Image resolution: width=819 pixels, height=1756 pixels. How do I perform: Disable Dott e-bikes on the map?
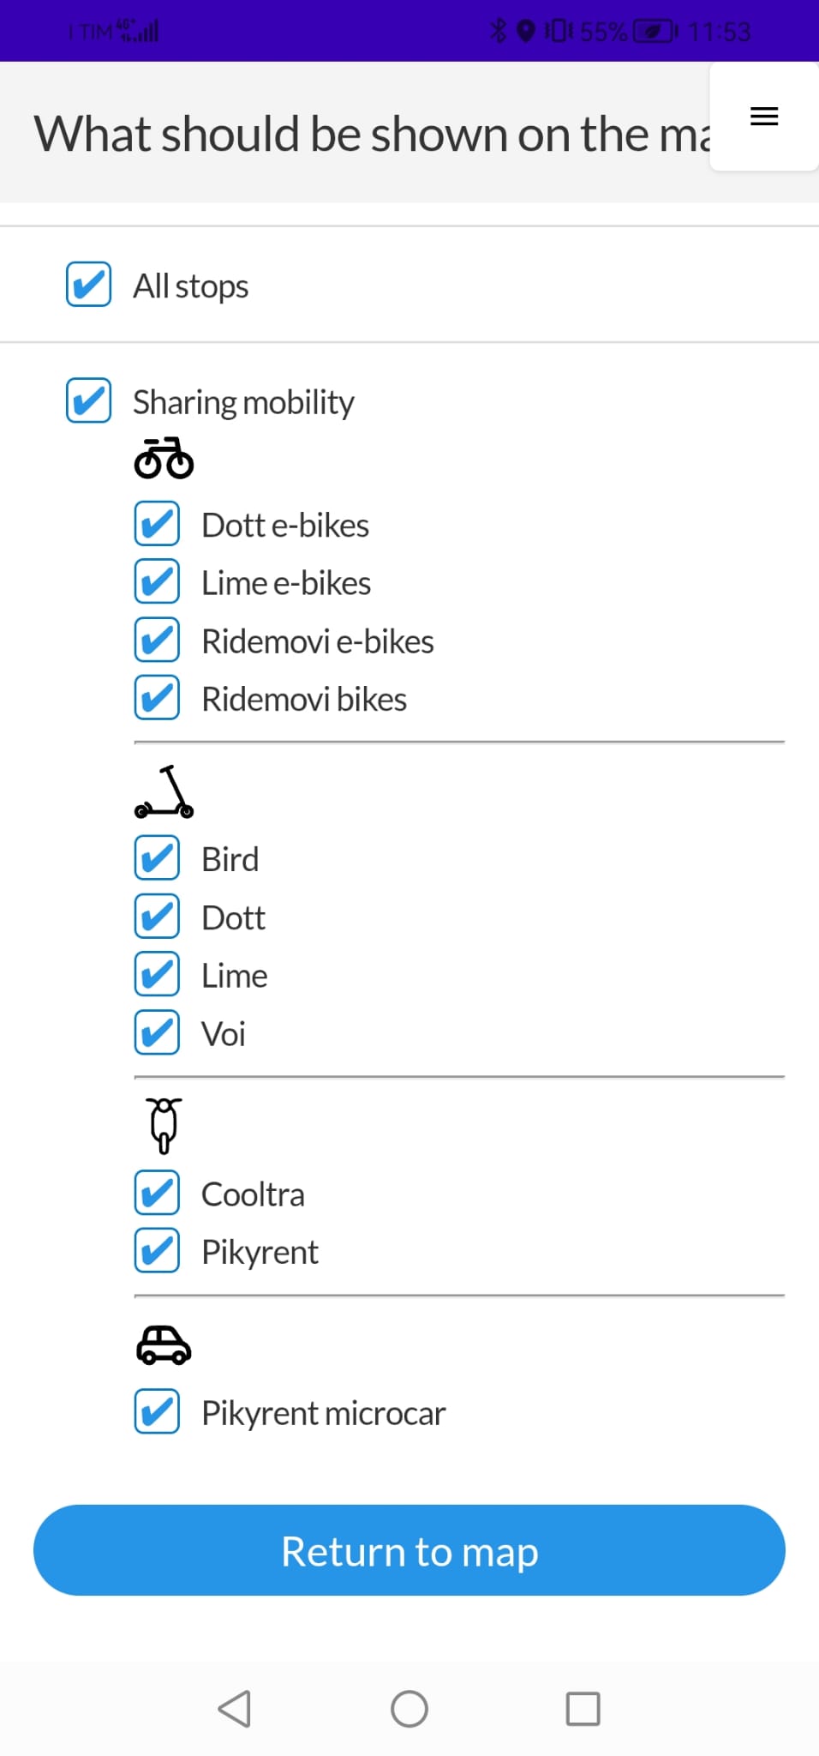pyautogui.click(x=157, y=524)
